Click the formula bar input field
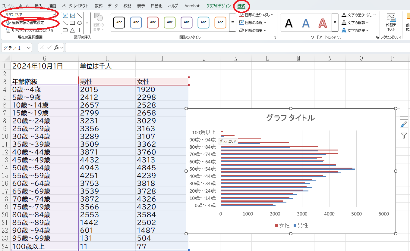Image resolution: width=410 pixels, height=251 pixels. 238,48
